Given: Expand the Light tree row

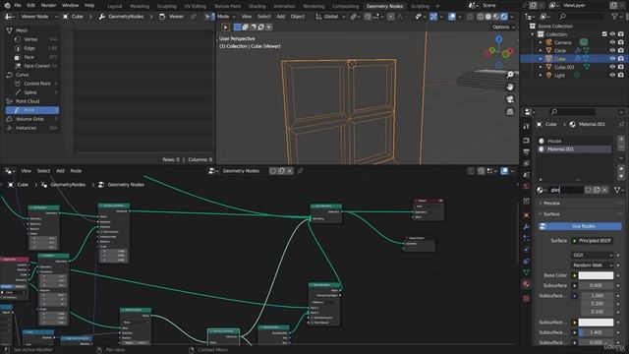Looking at the screenshot, I should pyautogui.click(x=541, y=75).
